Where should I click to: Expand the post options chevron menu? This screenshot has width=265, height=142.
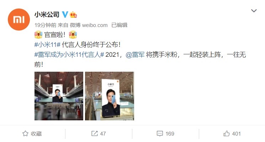[x=254, y=11]
